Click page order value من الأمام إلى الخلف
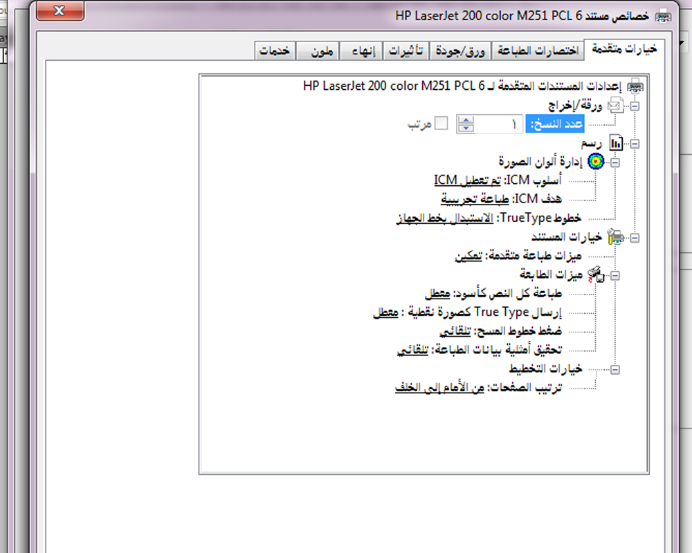This screenshot has height=553, width=692. pyautogui.click(x=439, y=388)
